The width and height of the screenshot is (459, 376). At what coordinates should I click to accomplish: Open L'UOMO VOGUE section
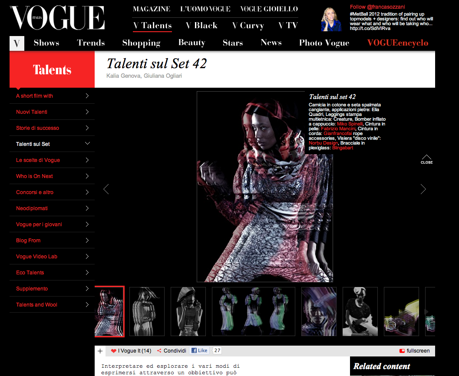tap(205, 9)
